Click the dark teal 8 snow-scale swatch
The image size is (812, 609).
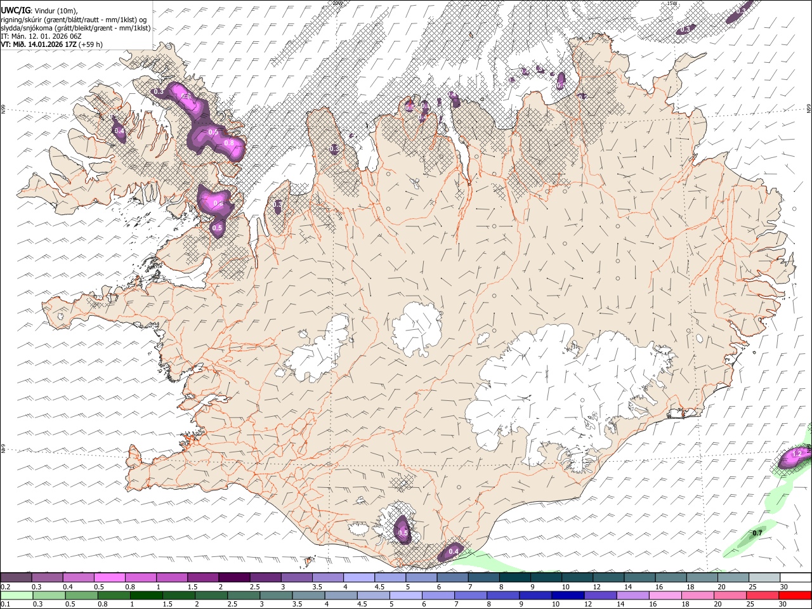(515, 577)
